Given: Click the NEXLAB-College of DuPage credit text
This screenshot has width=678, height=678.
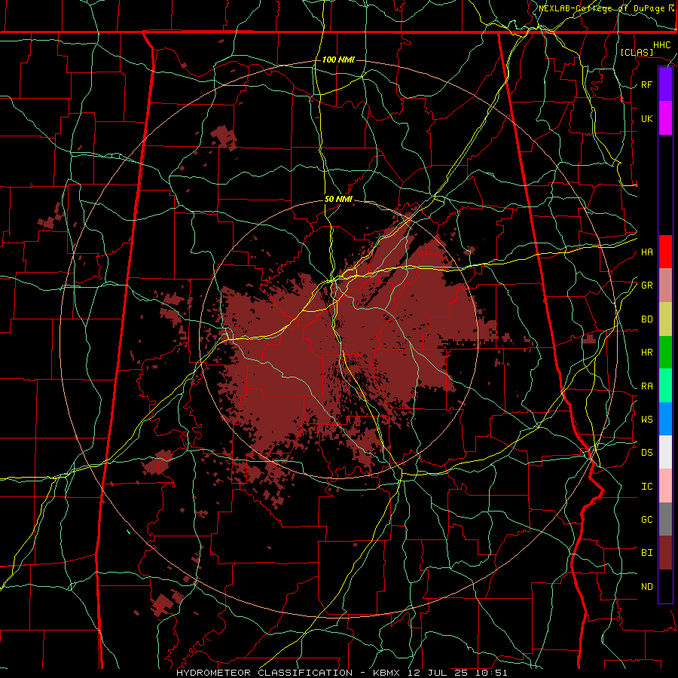Looking at the screenshot, I should coord(601,8).
